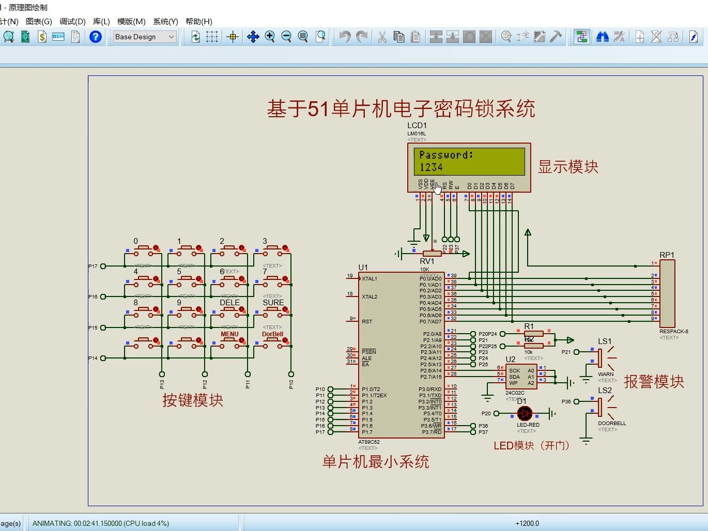The height and width of the screenshot is (531, 708).
Task: Click the block delete X icon
Action: tap(485, 37)
